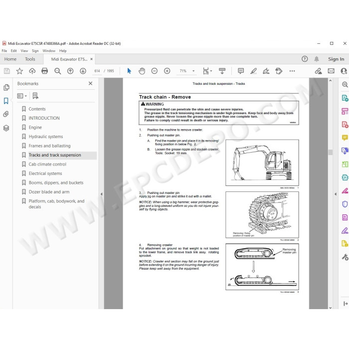Open the View menu

click(x=24, y=51)
